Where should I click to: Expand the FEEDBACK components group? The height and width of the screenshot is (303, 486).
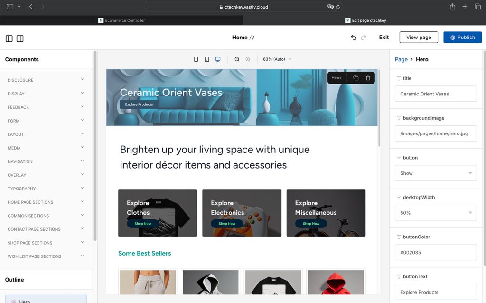46,107
